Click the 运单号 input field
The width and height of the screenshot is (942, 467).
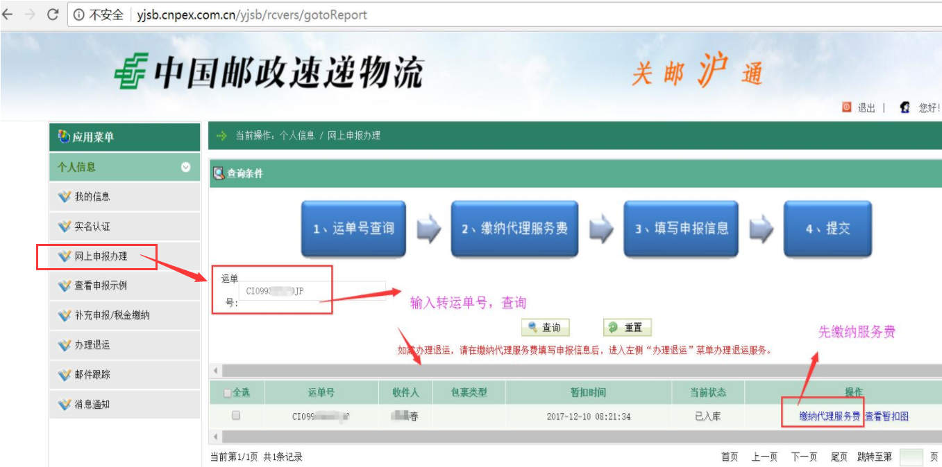click(312, 291)
